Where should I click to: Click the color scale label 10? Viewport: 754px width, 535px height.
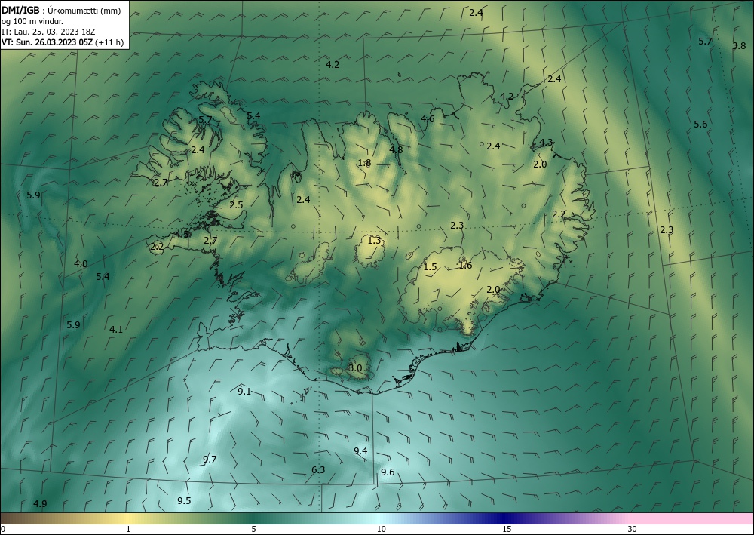(x=382, y=529)
